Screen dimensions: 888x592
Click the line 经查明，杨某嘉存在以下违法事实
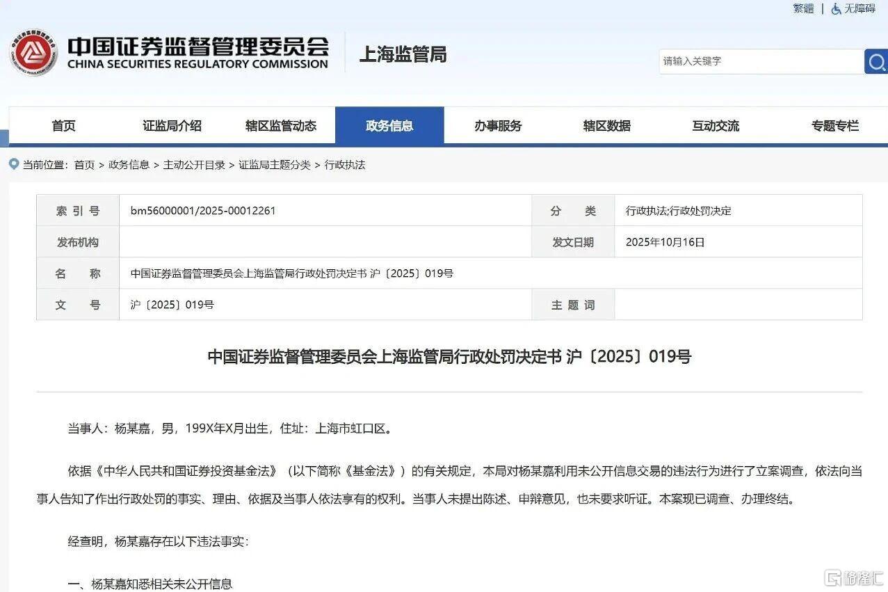158,541
